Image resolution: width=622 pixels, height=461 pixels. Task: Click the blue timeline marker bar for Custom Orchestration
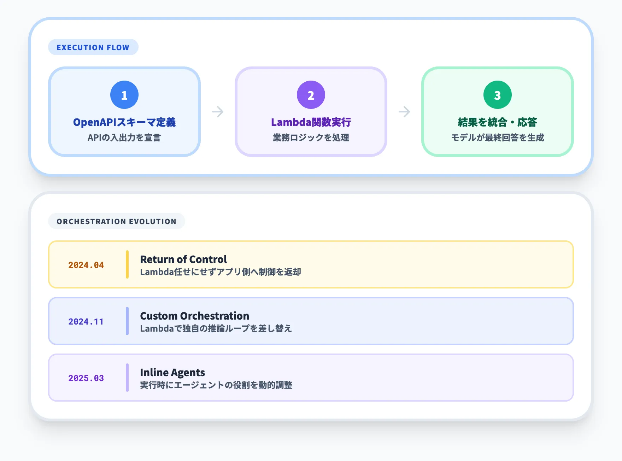point(128,321)
